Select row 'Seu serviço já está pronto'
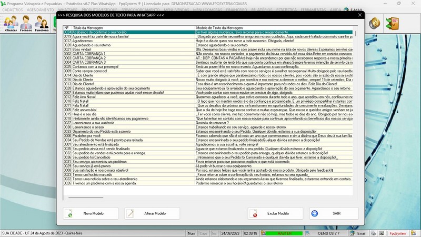This screenshot has height=237, width=421. pos(208,166)
